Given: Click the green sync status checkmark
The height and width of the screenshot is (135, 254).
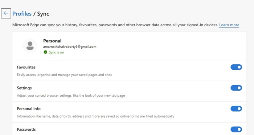Looking at the screenshot, I should (x=45, y=52).
